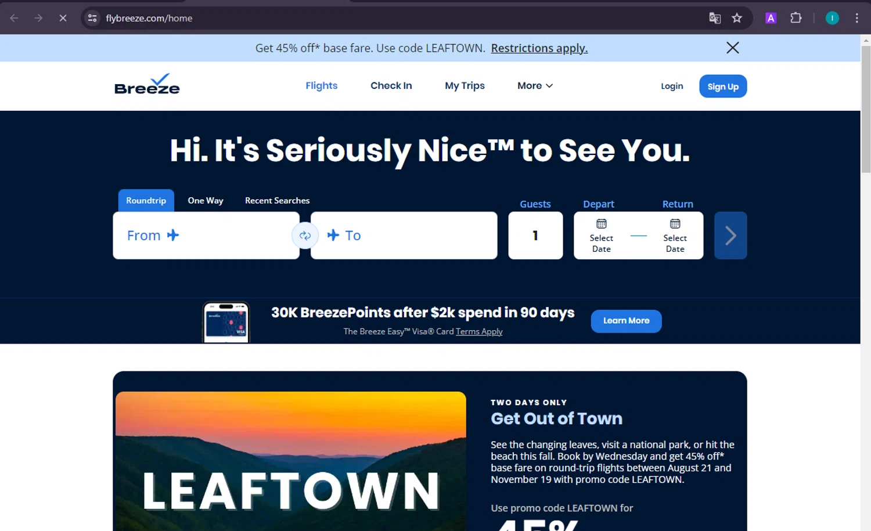Open the Chrome profile avatar
This screenshot has height=531, width=871.
tap(832, 18)
